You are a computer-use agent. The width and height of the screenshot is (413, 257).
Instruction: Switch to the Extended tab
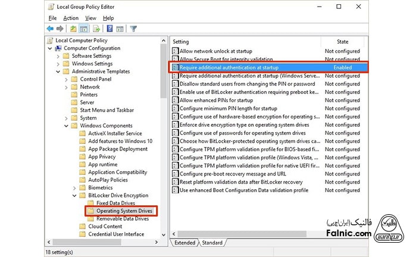coord(184,243)
